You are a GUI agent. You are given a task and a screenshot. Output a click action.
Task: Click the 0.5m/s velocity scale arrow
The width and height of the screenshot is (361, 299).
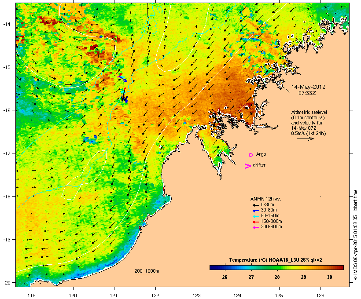click(x=305, y=139)
